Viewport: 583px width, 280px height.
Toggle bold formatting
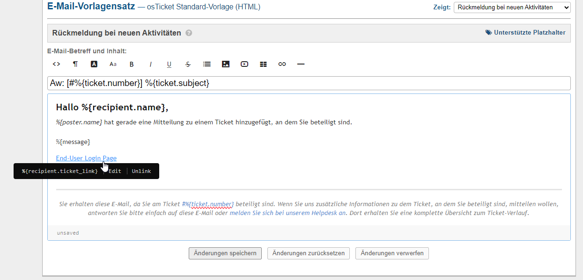pyautogui.click(x=132, y=64)
